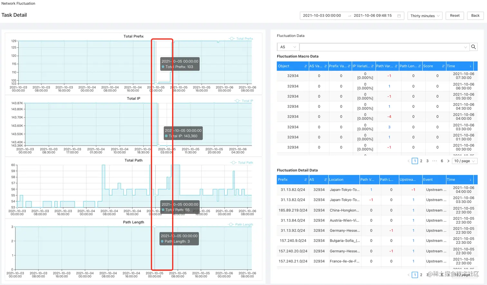
Task: Toggle Total IP legend series
Action: [x=243, y=101]
